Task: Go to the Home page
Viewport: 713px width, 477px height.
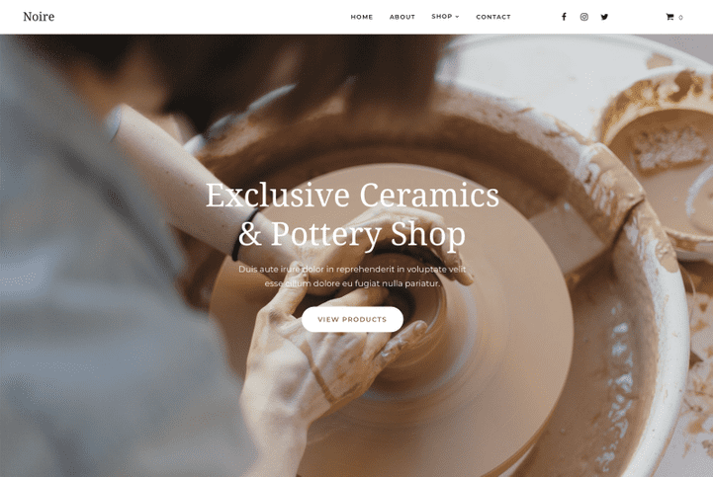Action: coord(362,17)
